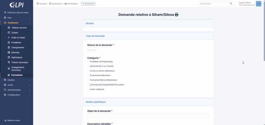Expand the Parc menu section
The image size is (265, 125).
(17, 18)
